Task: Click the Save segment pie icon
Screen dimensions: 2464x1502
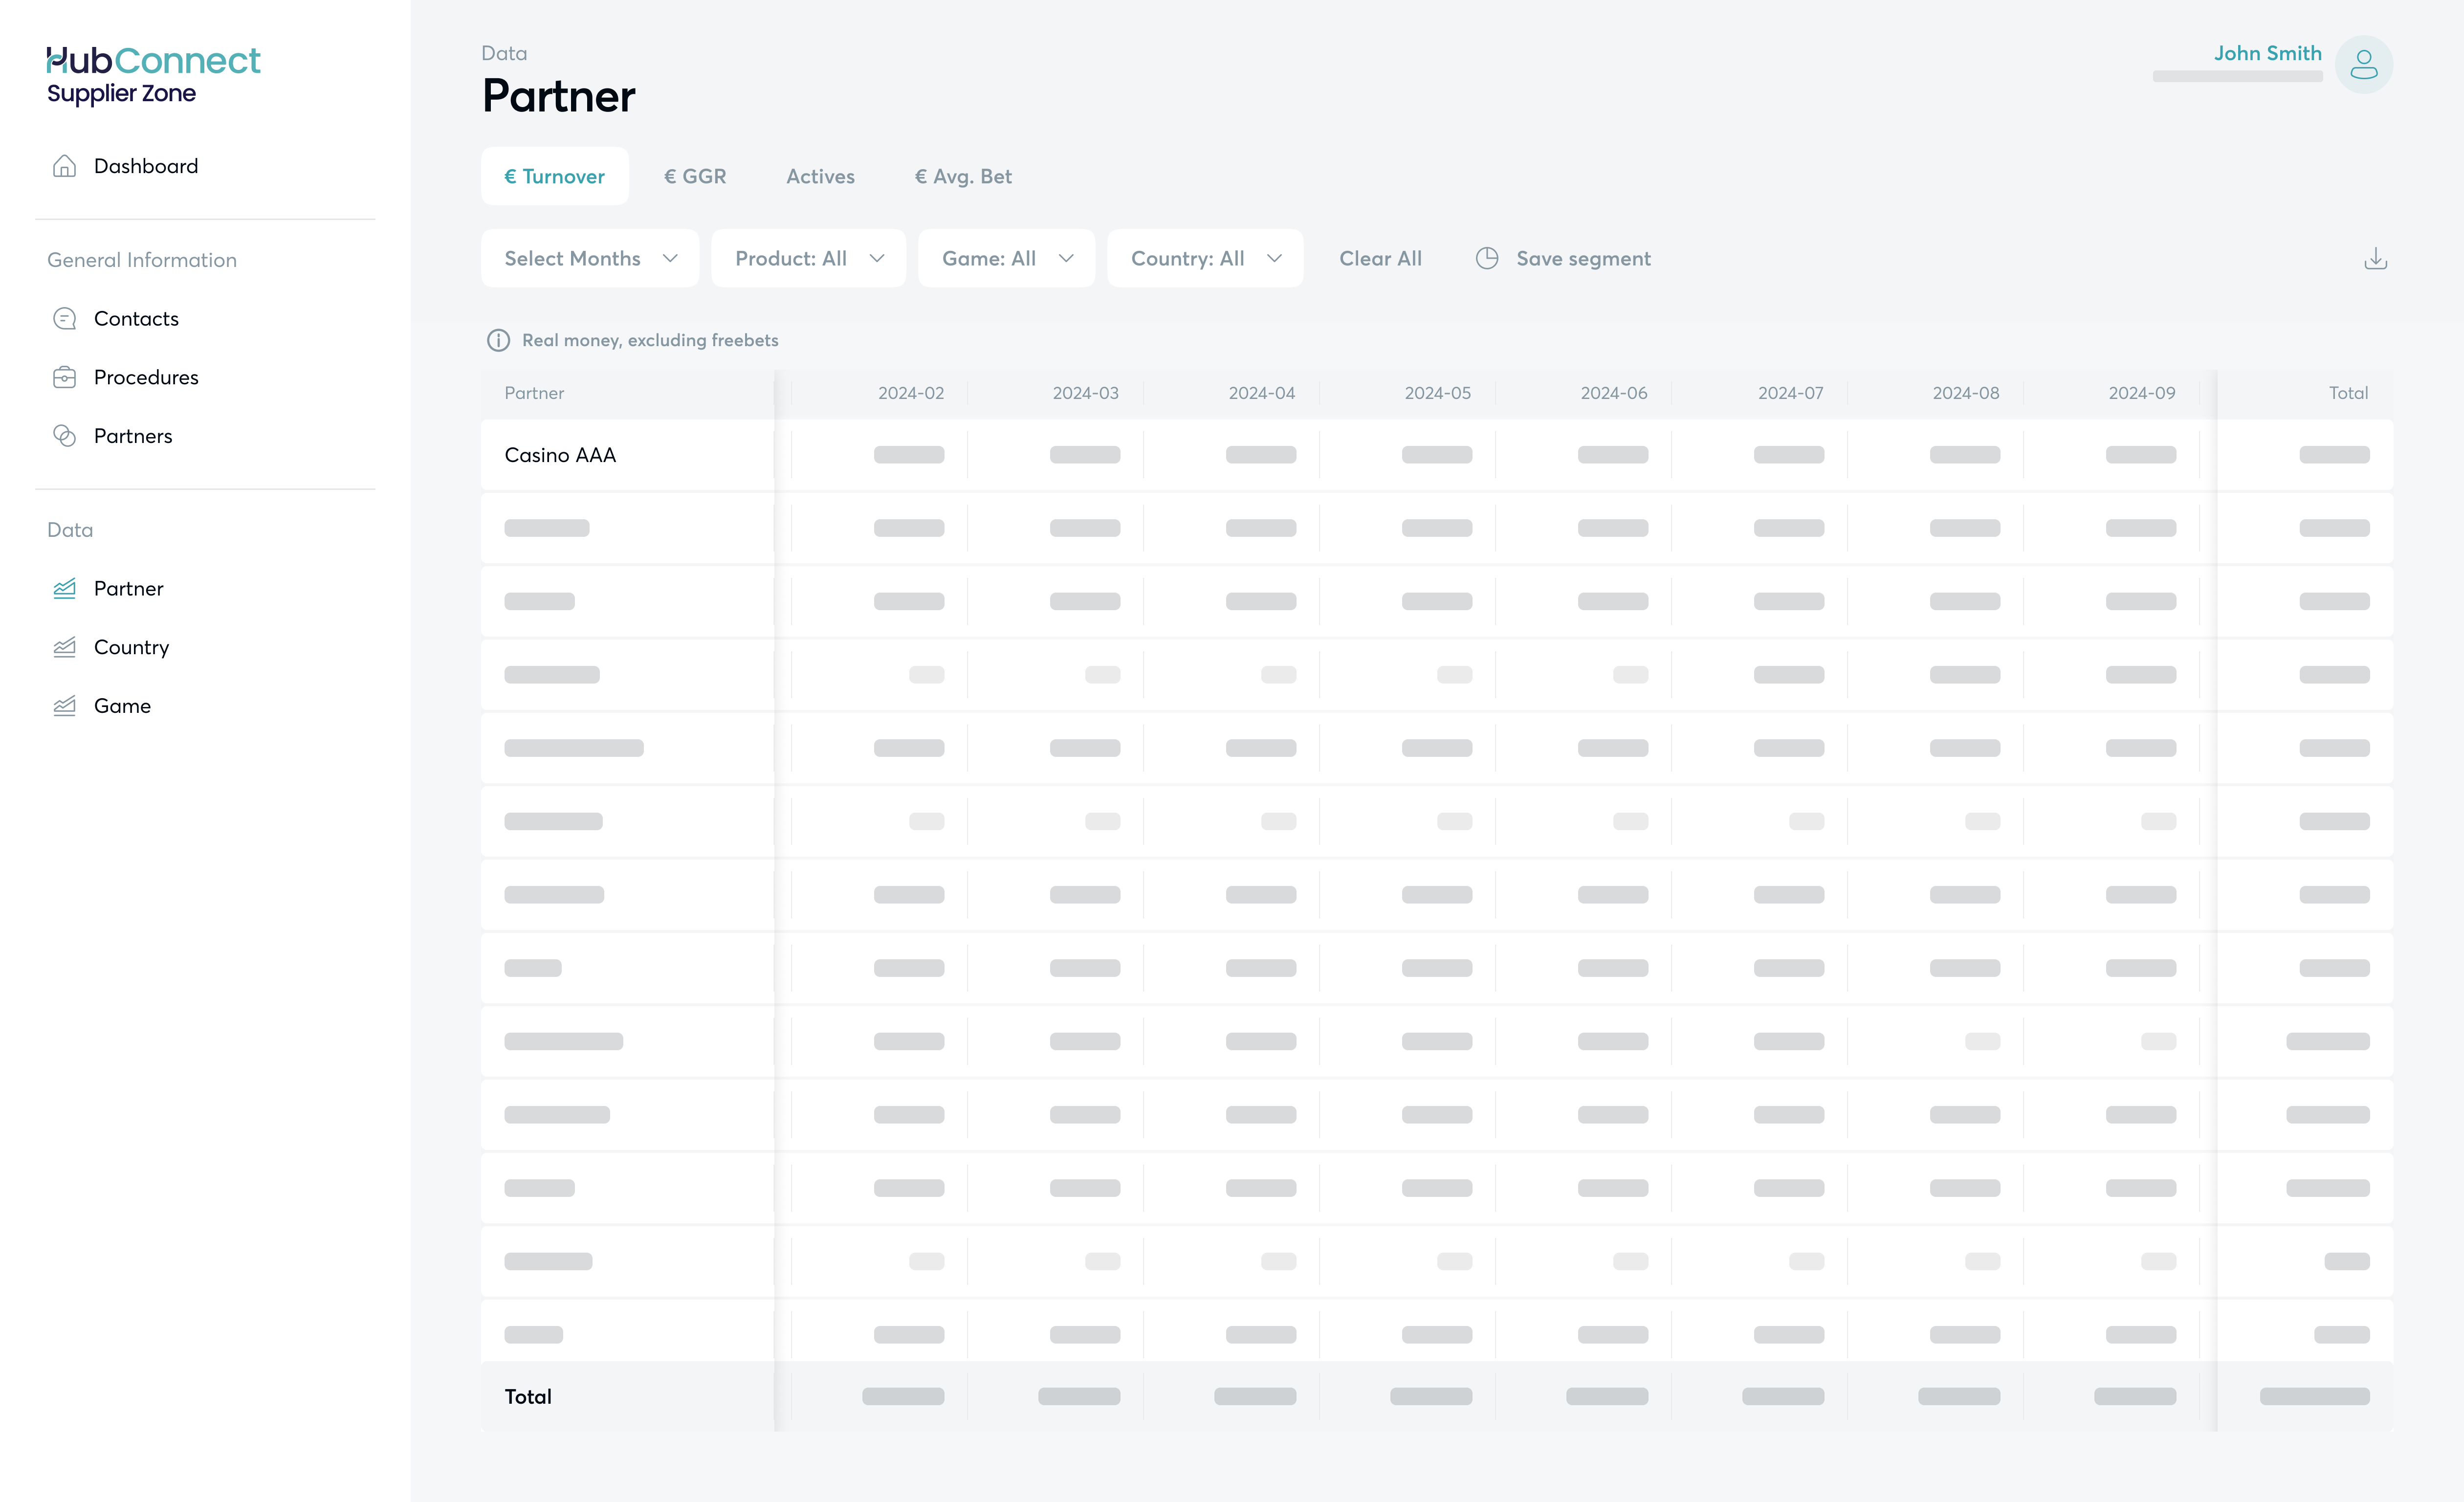Action: (x=1487, y=258)
